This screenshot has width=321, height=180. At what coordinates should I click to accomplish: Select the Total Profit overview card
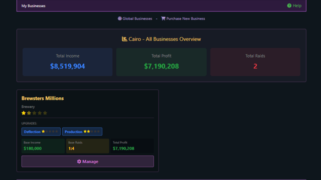162,62
